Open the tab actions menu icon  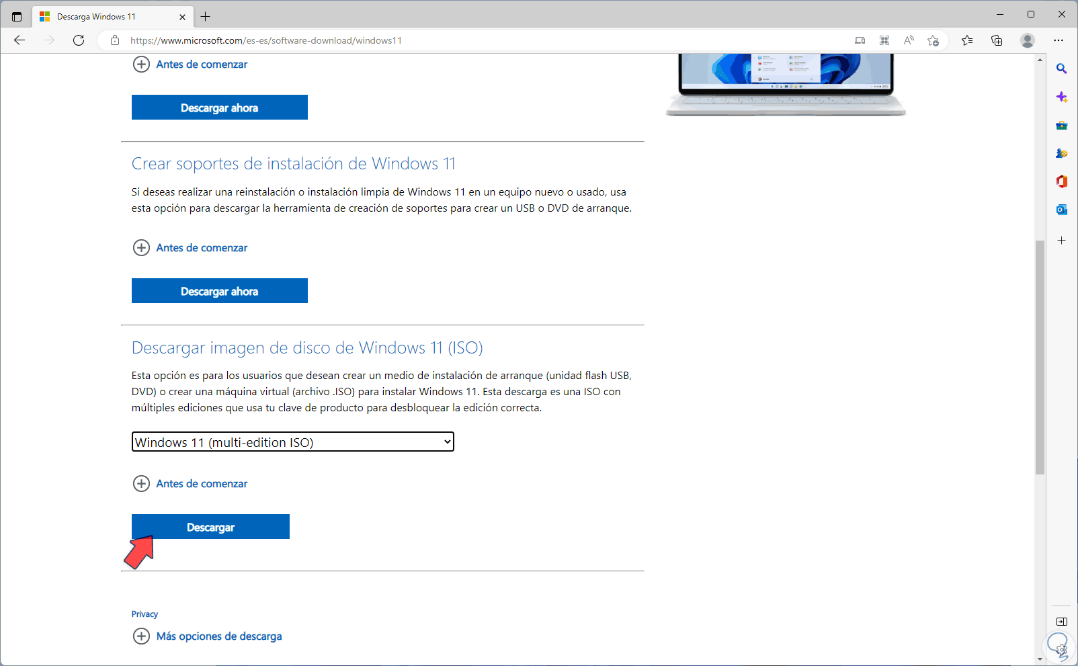point(17,17)
